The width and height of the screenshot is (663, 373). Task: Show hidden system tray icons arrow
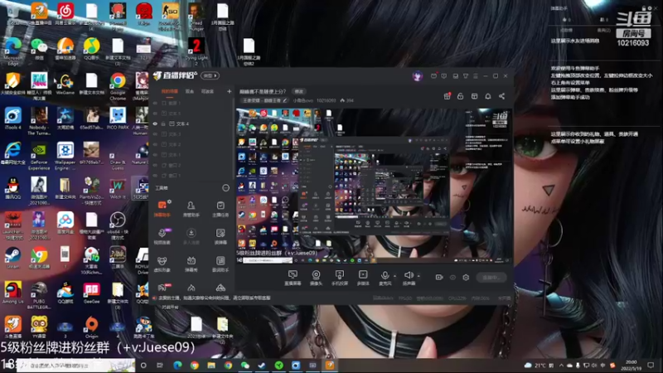[561, 365]
